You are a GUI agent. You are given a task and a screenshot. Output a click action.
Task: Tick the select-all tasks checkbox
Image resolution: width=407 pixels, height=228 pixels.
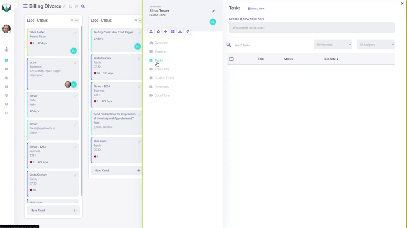click(231, 59)
